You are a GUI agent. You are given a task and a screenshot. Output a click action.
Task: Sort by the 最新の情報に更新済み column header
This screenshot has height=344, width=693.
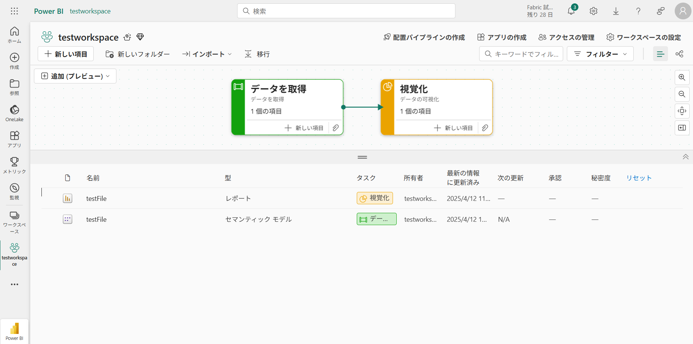[463, 178]
